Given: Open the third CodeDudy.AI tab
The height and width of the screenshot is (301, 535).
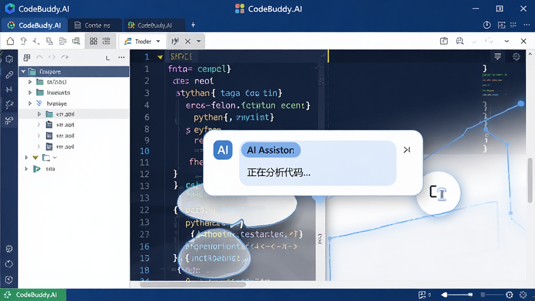Looking at the screenshot, I should point(154,25).
